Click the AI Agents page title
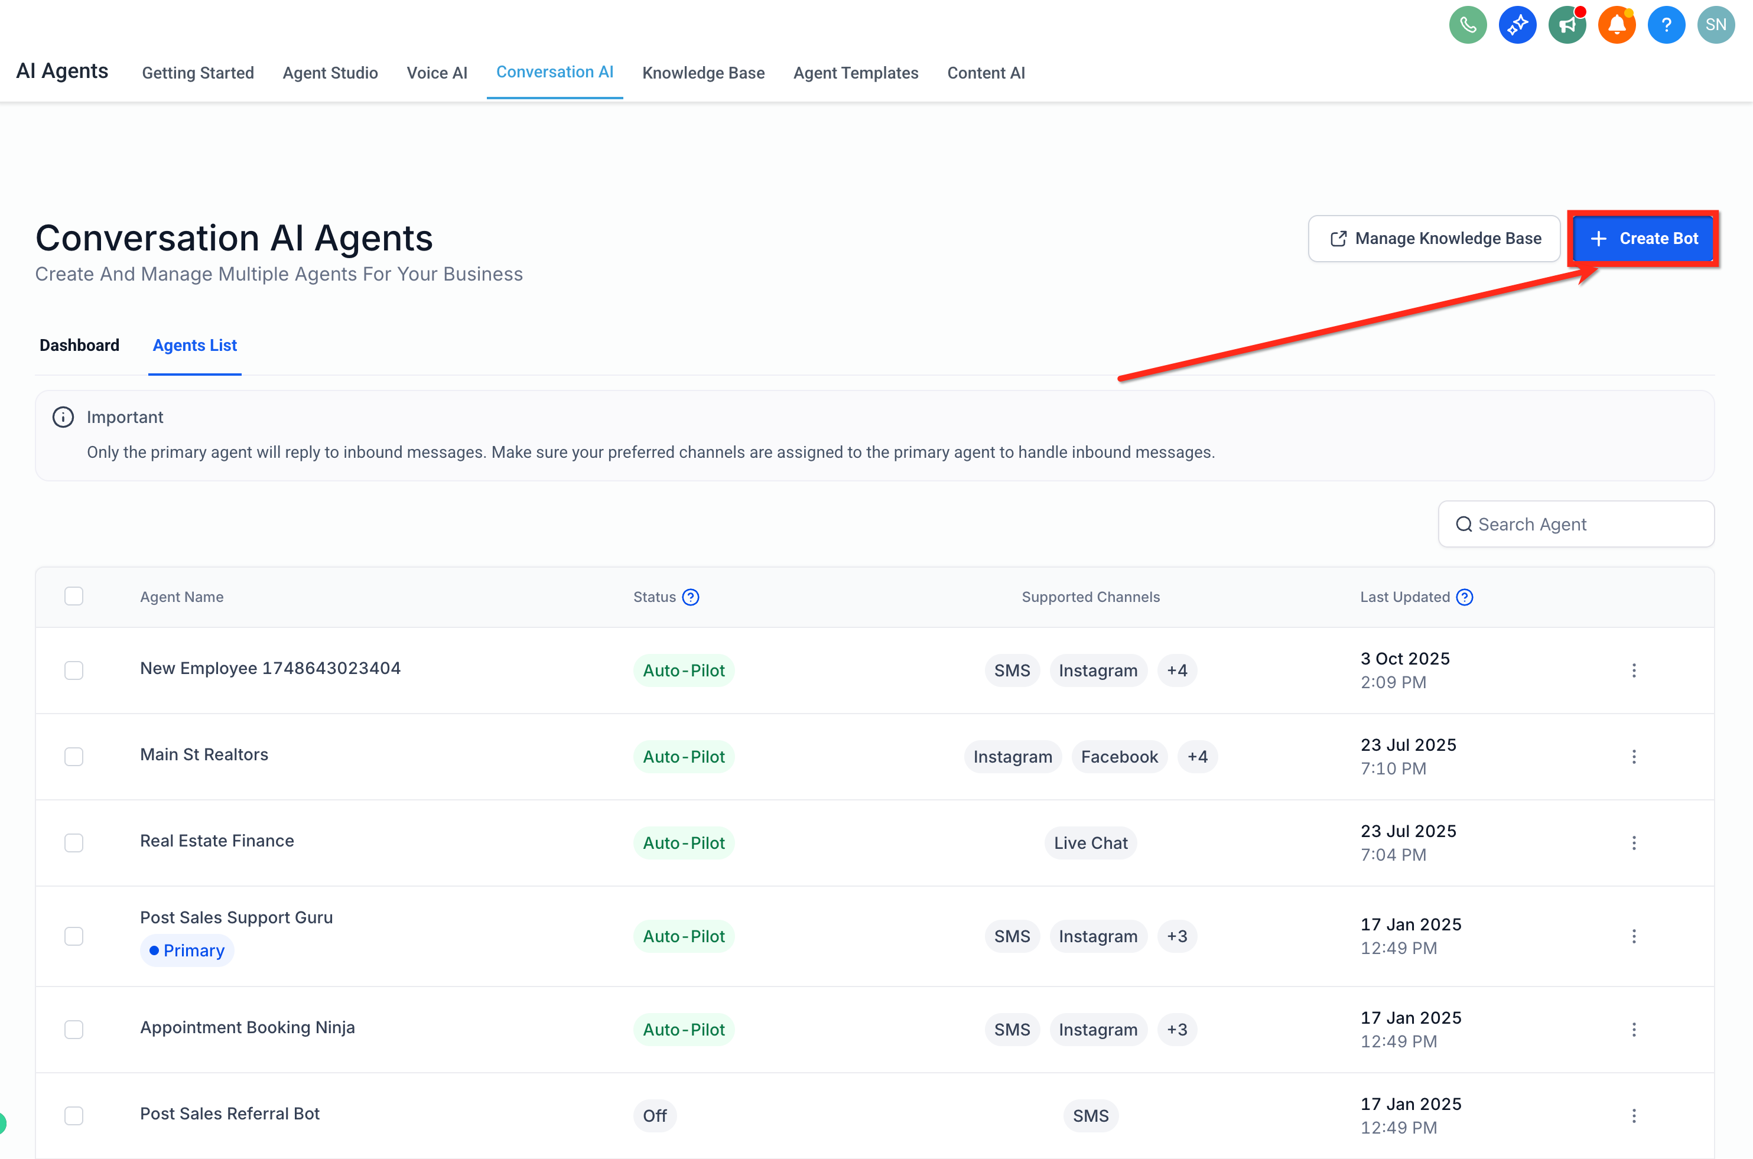Viewport: 1753px width, 1159px height. (62, 71)
